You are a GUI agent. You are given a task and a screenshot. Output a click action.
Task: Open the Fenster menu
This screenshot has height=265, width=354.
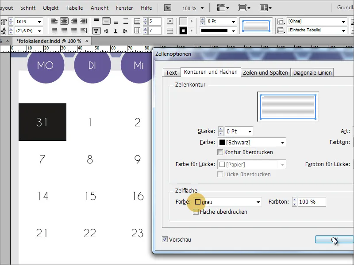click(x=124, y=8)
